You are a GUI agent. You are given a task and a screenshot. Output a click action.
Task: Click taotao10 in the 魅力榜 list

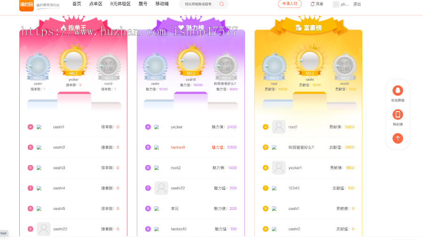179,229
